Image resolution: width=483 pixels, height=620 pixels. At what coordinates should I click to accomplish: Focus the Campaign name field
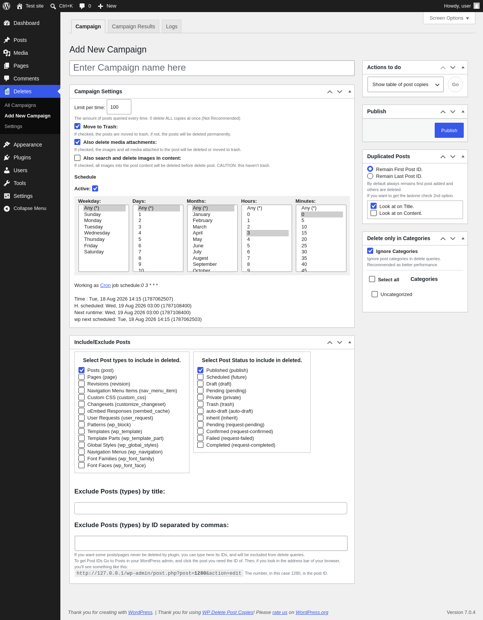point(212,68)
